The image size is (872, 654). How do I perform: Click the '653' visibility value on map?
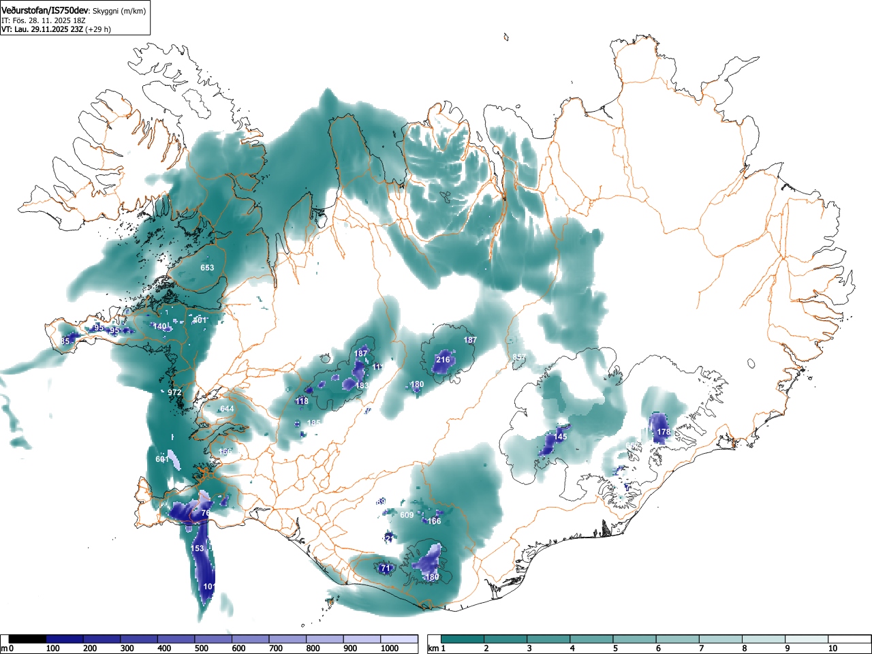coord(207,268)
